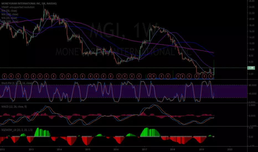This screenshot has width=258, height=152.
Task: Click the 2019 time axis label
Action: (202, 149)
